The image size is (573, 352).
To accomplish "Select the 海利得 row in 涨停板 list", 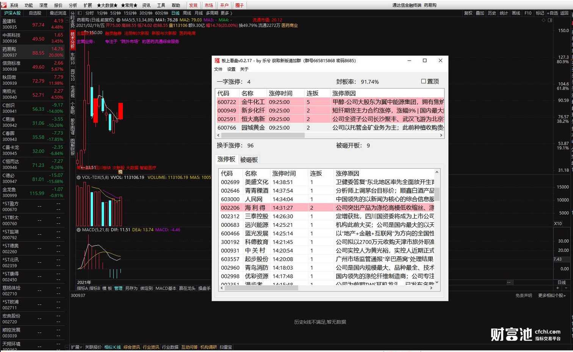I will (327, 208).
